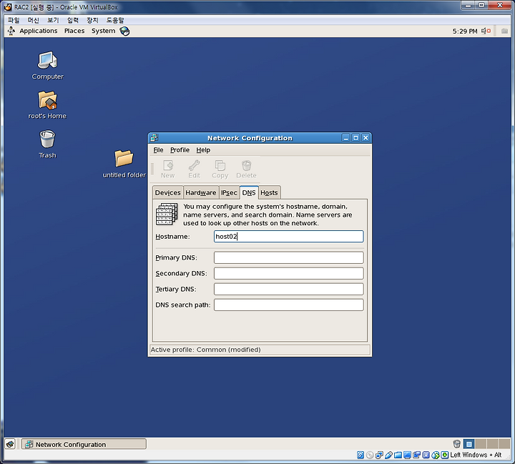Open the Help menu in Network Configuration
515x464 pixels.
pyautogui.click(x=203, y=150)
